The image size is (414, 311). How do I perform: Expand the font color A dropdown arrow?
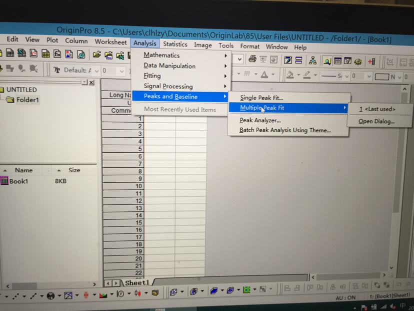272,75
